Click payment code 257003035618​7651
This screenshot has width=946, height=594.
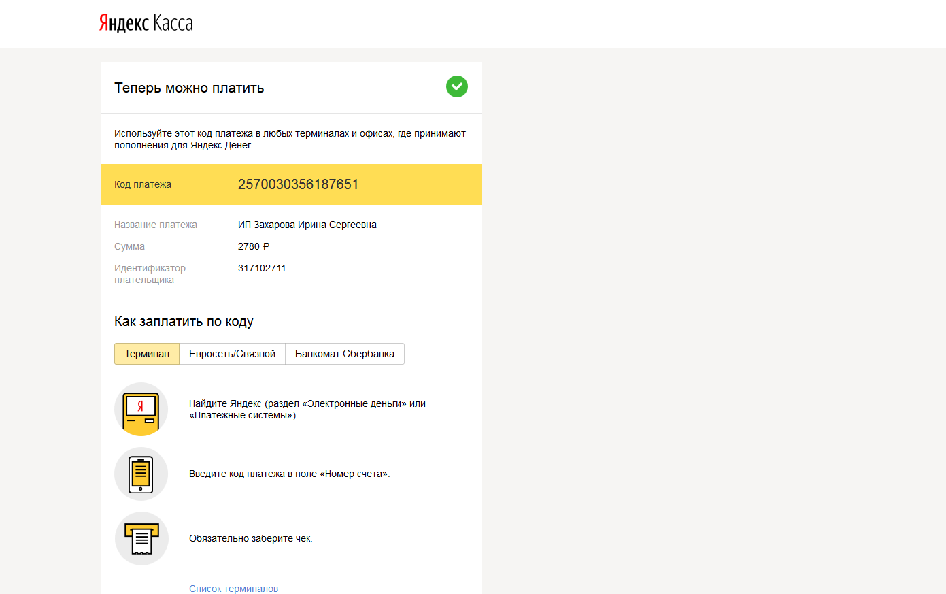298,184
